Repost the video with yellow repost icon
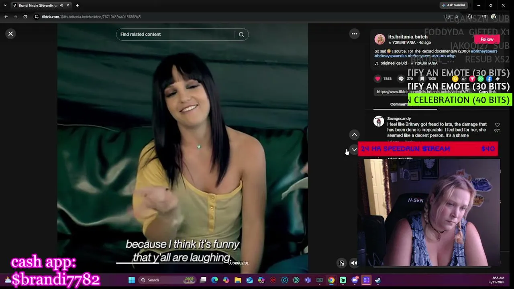 pos(455,79)
